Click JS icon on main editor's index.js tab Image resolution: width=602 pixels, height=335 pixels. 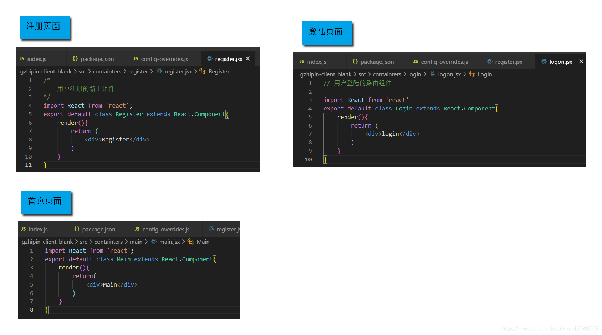click(24, 229)
